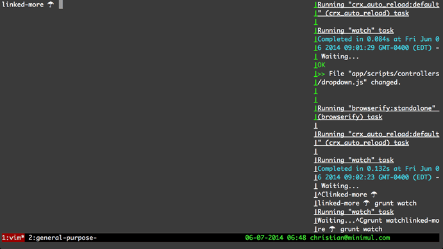Click the 06:48 time in status bar
The height and width of the screenshot is (249, 443).
tap(296, 237)
